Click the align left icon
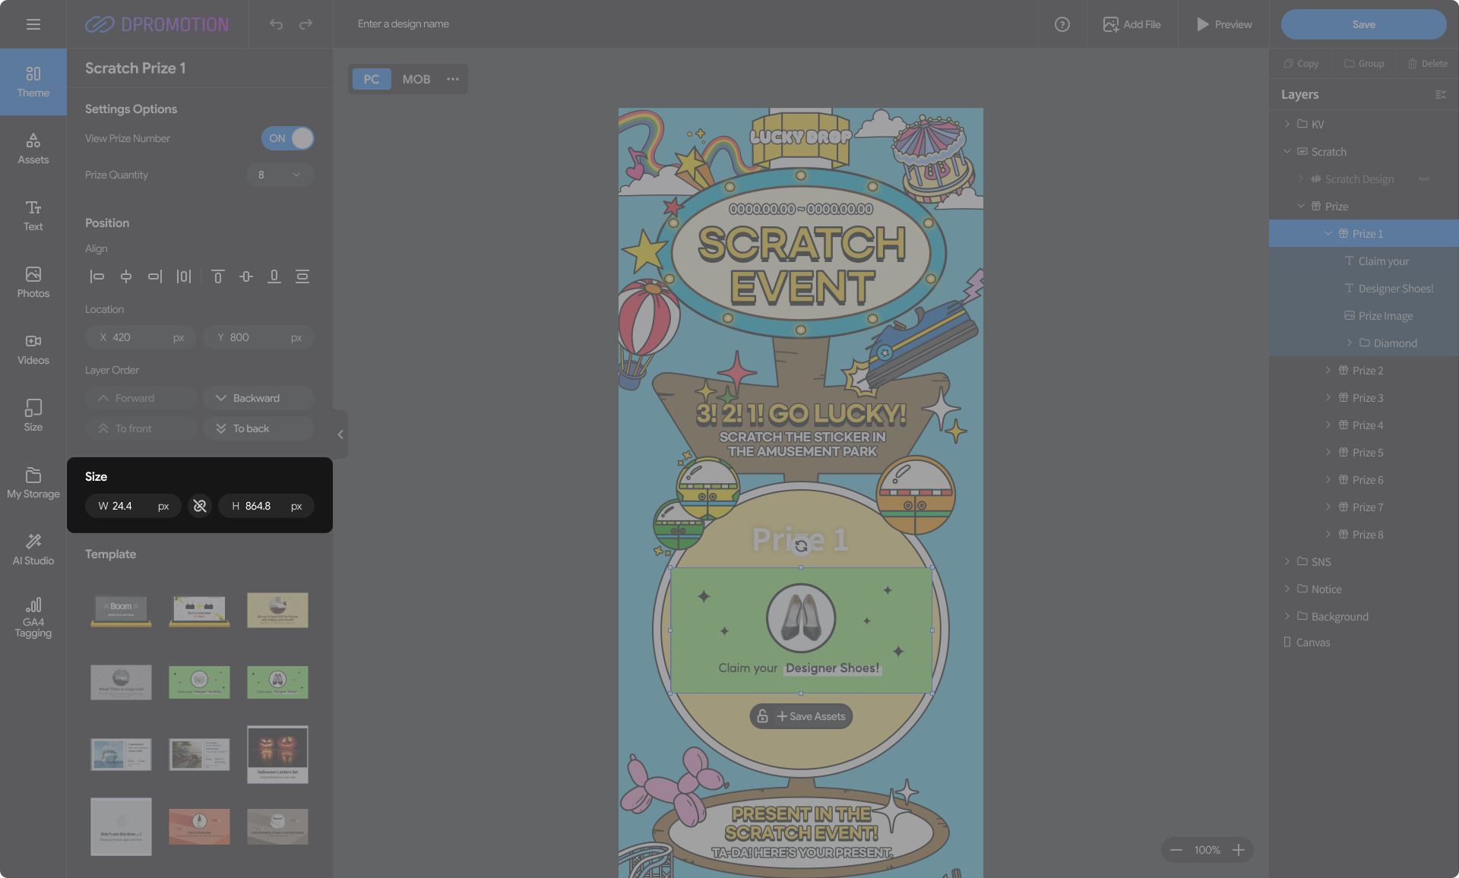The width and height of the screenshot is (1459, 878). tap(97, 276)
